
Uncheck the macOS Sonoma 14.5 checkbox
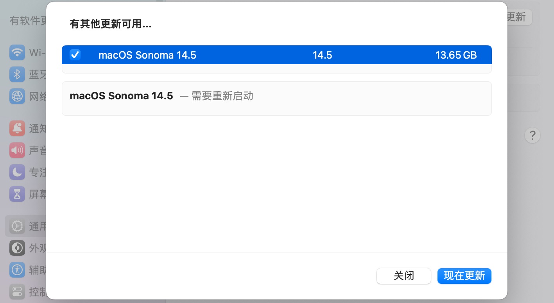tap(75, 55)
